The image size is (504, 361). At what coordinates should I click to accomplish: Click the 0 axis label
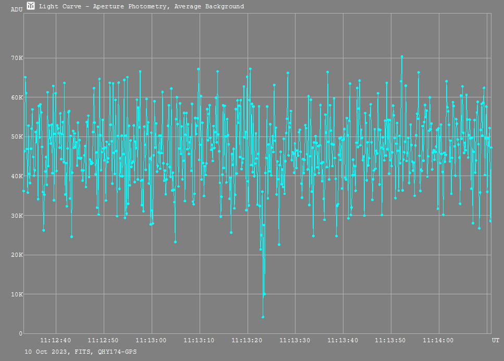[21, 334]
